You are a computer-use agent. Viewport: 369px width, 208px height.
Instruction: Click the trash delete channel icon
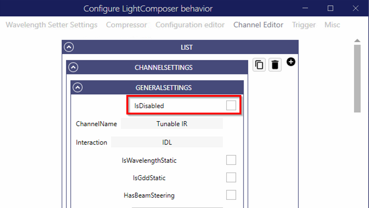point(275,65)
